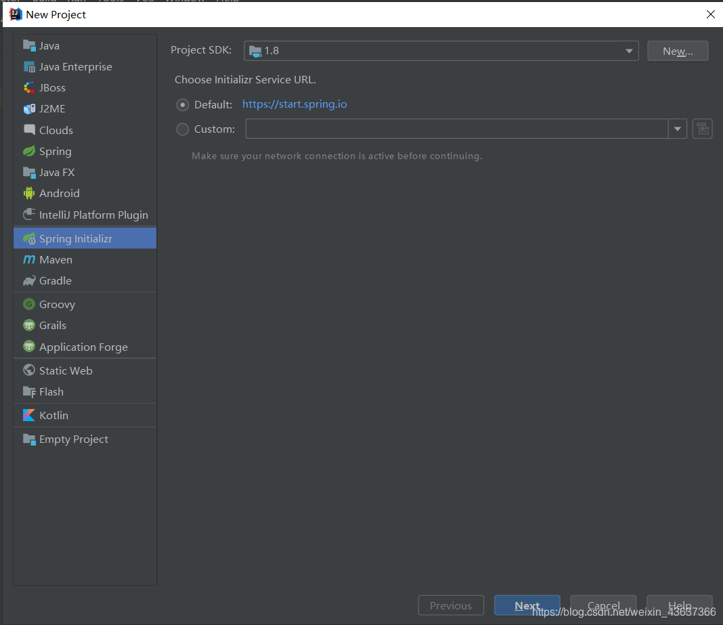Select the Empty Project icon

29,439
